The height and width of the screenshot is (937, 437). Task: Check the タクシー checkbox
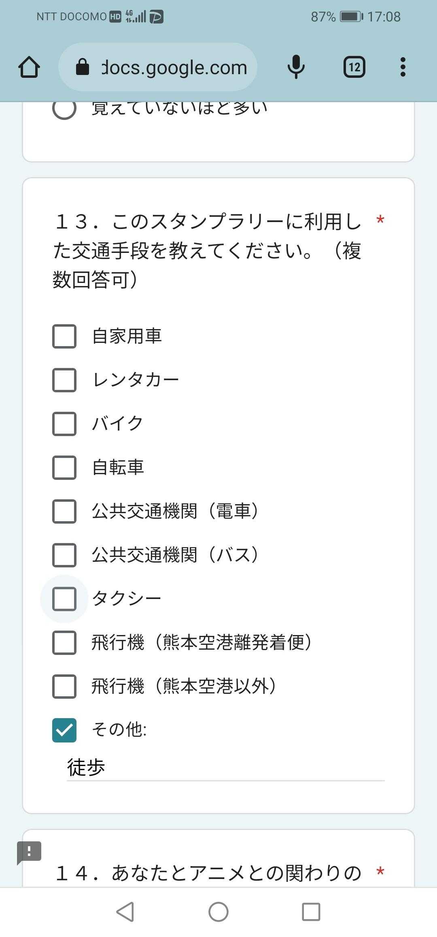point(64,599)
